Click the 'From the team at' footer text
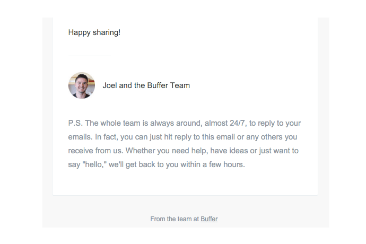This screenshot has height=244, width=366. point(175,219)
